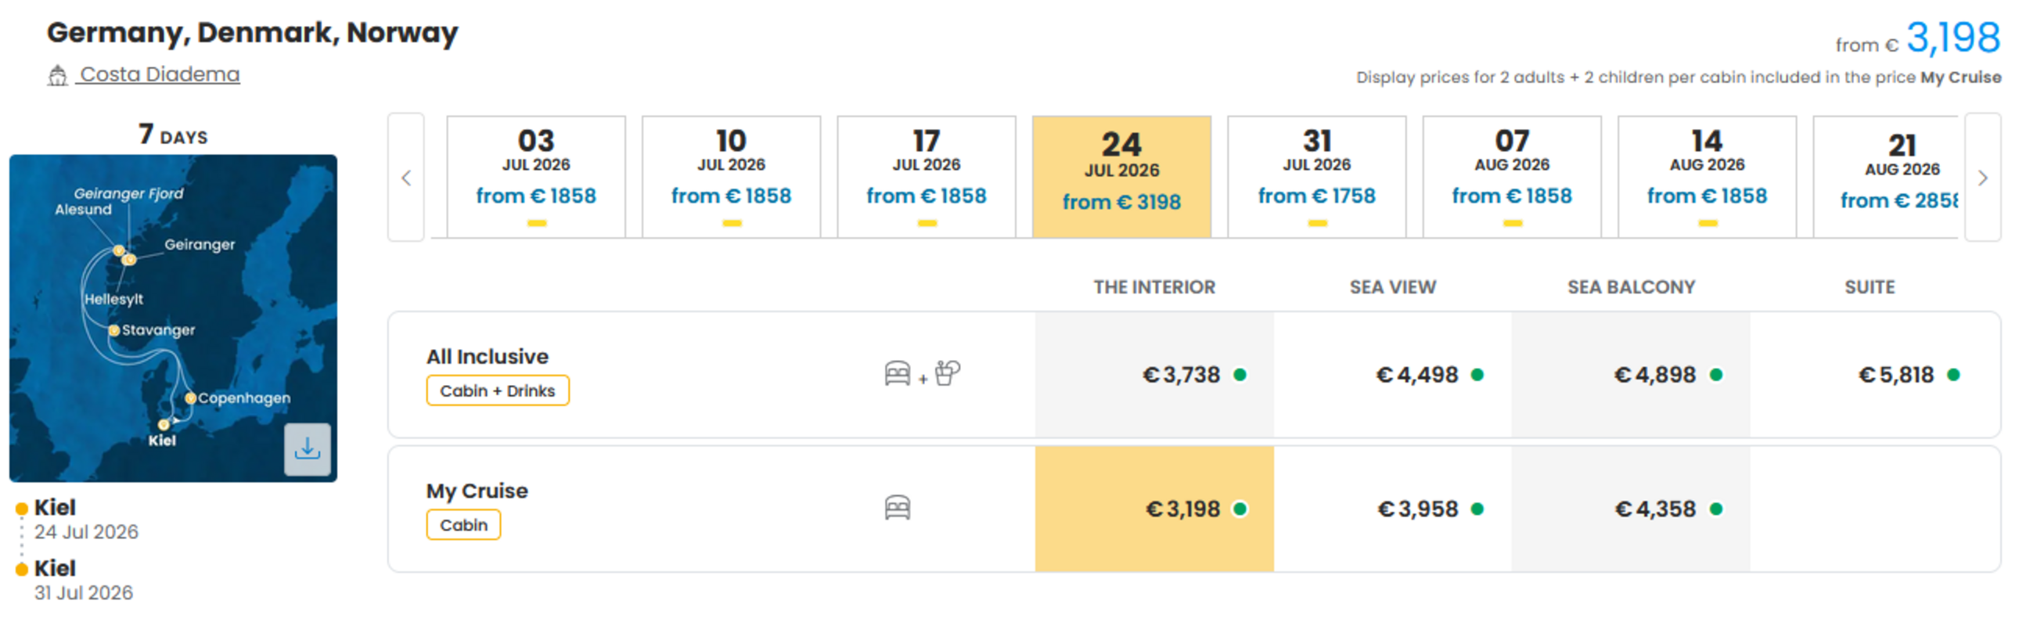Download the itinerary map image
Screen dimensions: 2019x626
tap(308, 449)
